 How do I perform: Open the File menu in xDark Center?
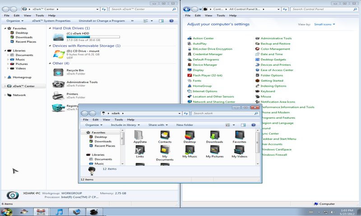coord(7,15)
